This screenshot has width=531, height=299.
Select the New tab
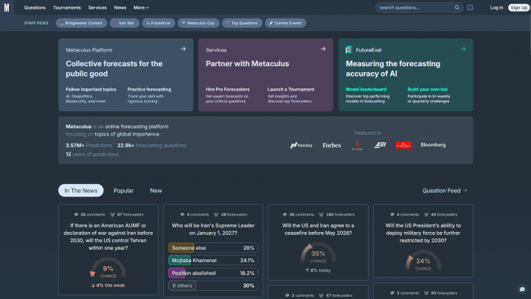[x=156, y=191]
